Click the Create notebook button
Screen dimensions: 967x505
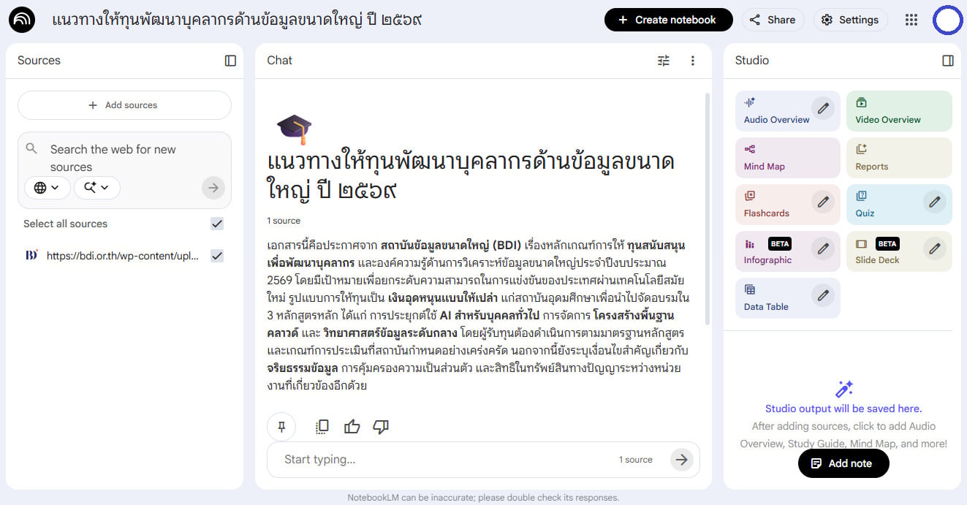669,20
